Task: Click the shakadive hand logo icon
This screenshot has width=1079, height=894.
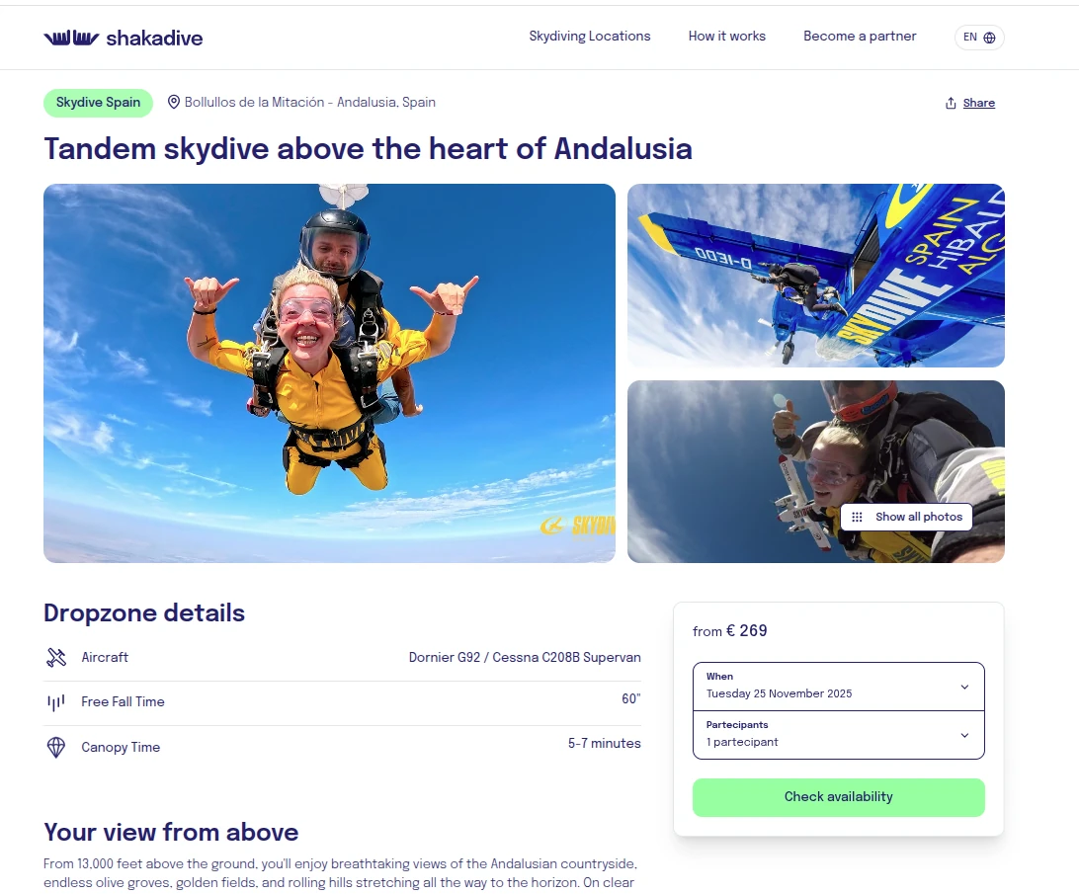Action: (x=71, y=38)
